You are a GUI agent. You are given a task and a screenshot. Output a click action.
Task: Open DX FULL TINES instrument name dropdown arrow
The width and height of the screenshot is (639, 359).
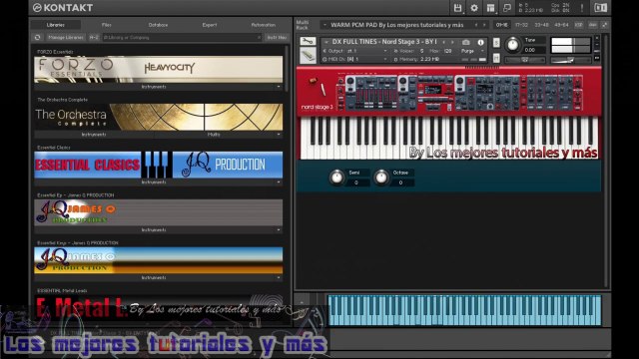pyautogui.click(x=326, y=42)
